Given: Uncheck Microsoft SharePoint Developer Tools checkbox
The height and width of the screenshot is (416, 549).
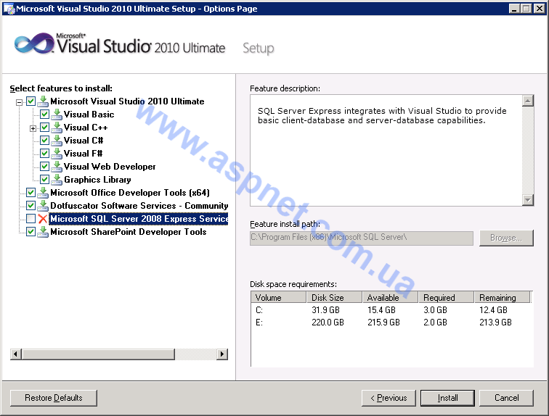Looking at the screenshot, I should tap(30, 232).
